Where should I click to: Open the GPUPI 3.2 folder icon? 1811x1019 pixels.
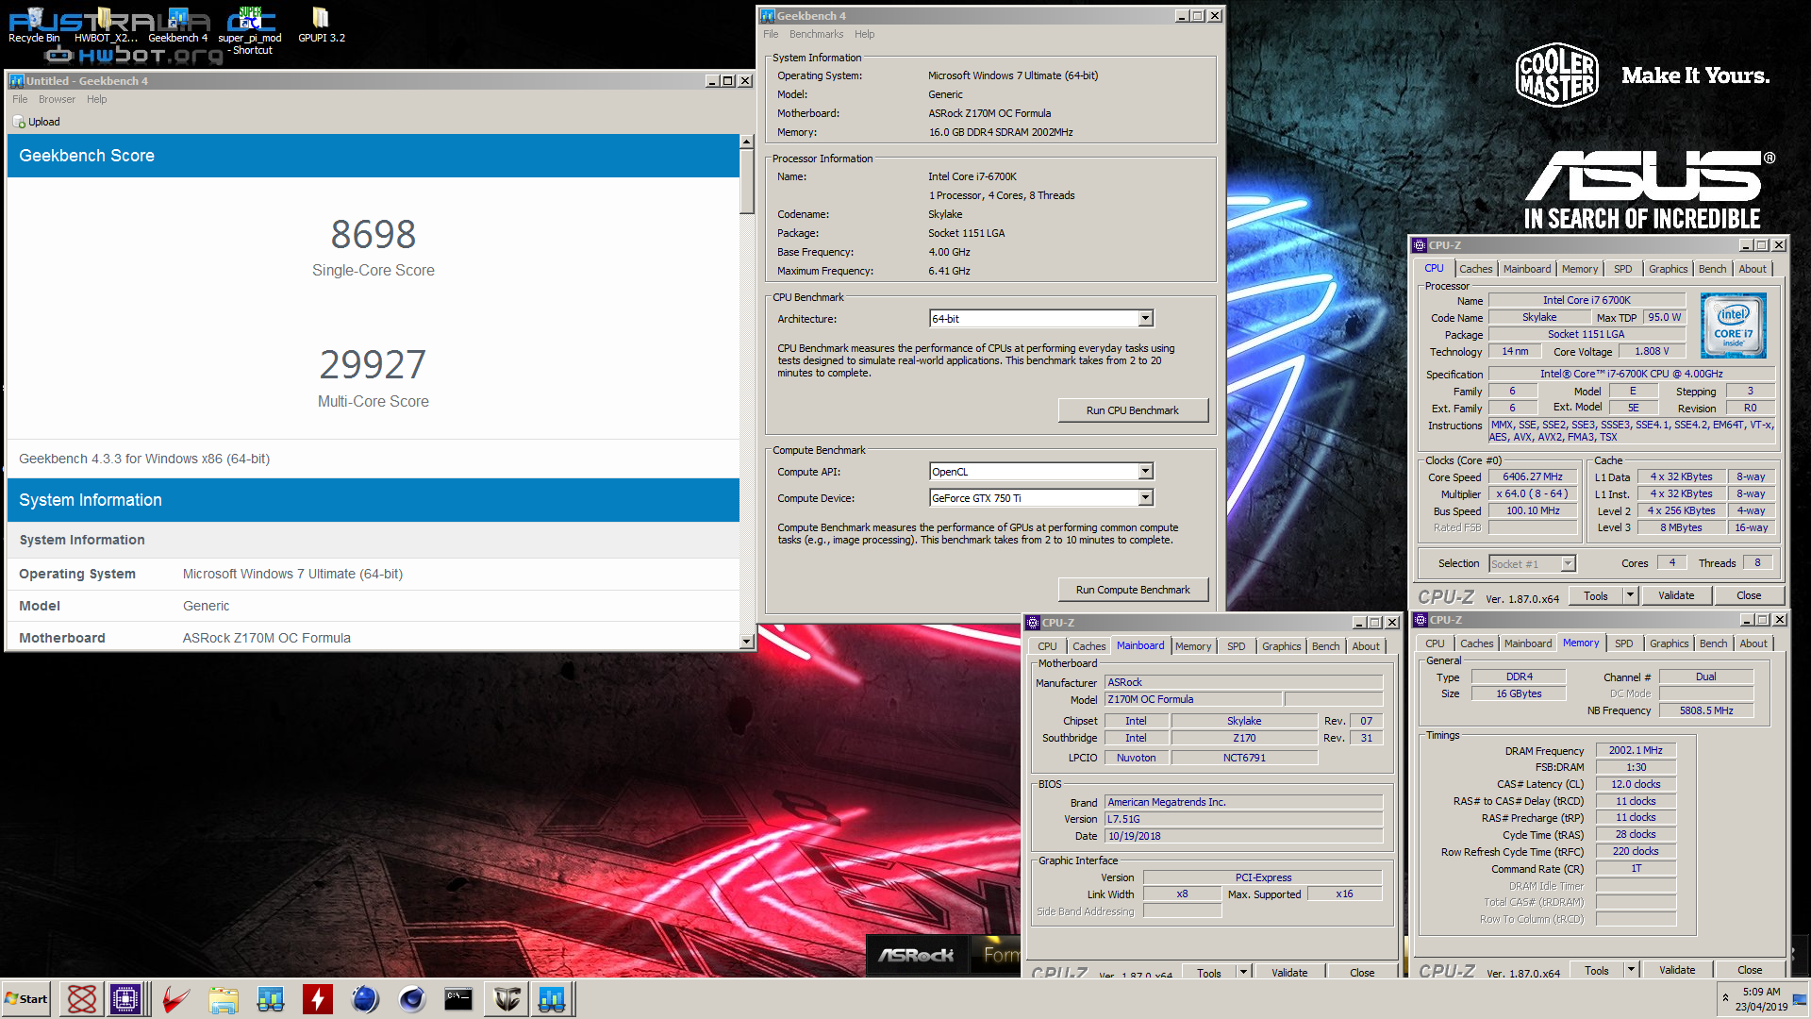pos(321,25)
